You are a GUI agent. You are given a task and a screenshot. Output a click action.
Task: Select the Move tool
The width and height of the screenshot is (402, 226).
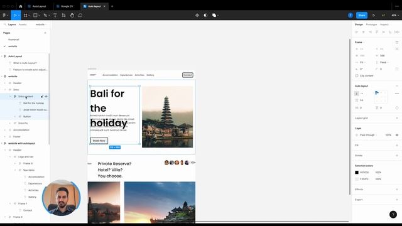(15, 15)
